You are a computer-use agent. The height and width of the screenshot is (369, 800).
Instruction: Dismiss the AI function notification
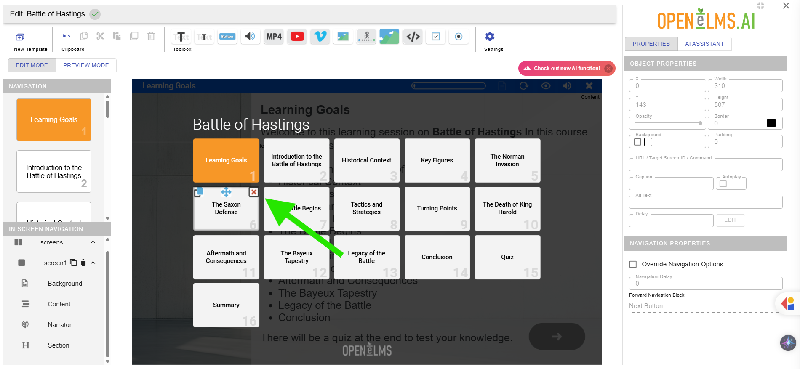point(608,69)
